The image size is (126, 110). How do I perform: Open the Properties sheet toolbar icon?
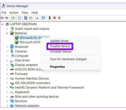click(x=19, y=18)
